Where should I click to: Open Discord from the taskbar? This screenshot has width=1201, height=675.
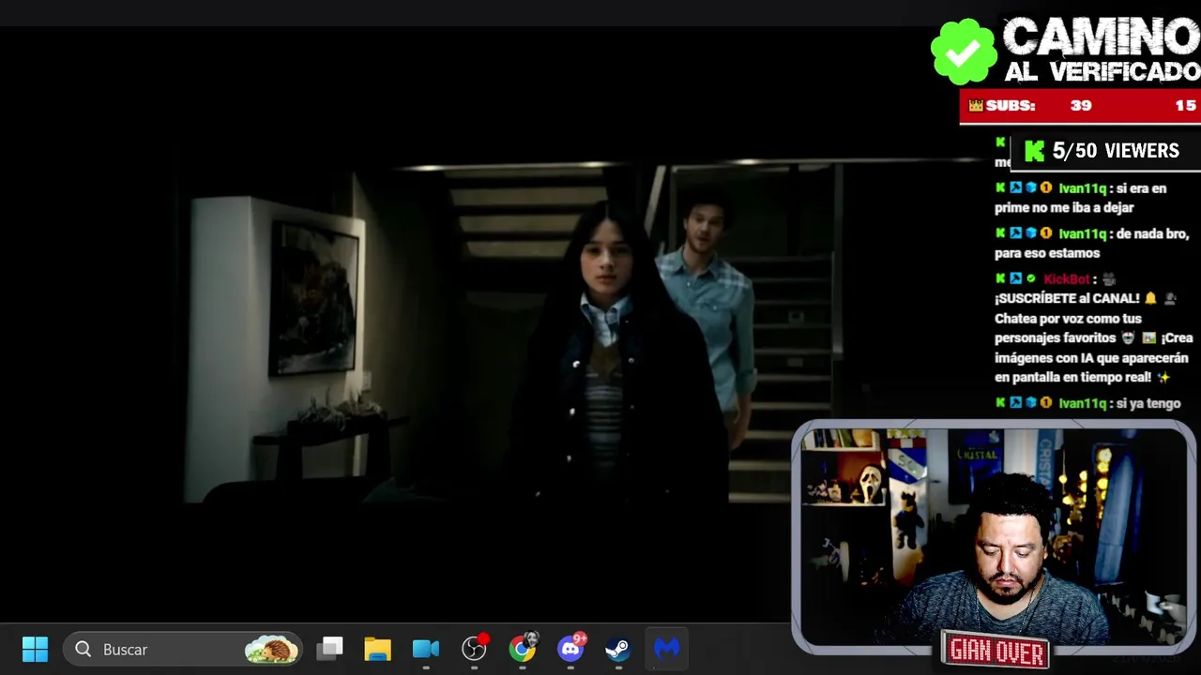570,649
